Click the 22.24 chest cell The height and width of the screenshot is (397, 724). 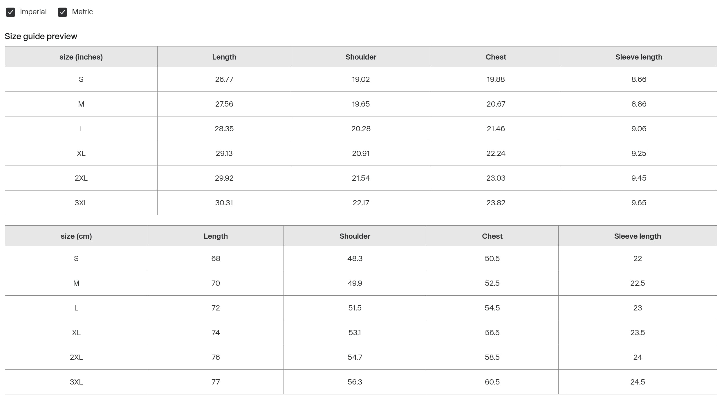[x=496, y=153]
